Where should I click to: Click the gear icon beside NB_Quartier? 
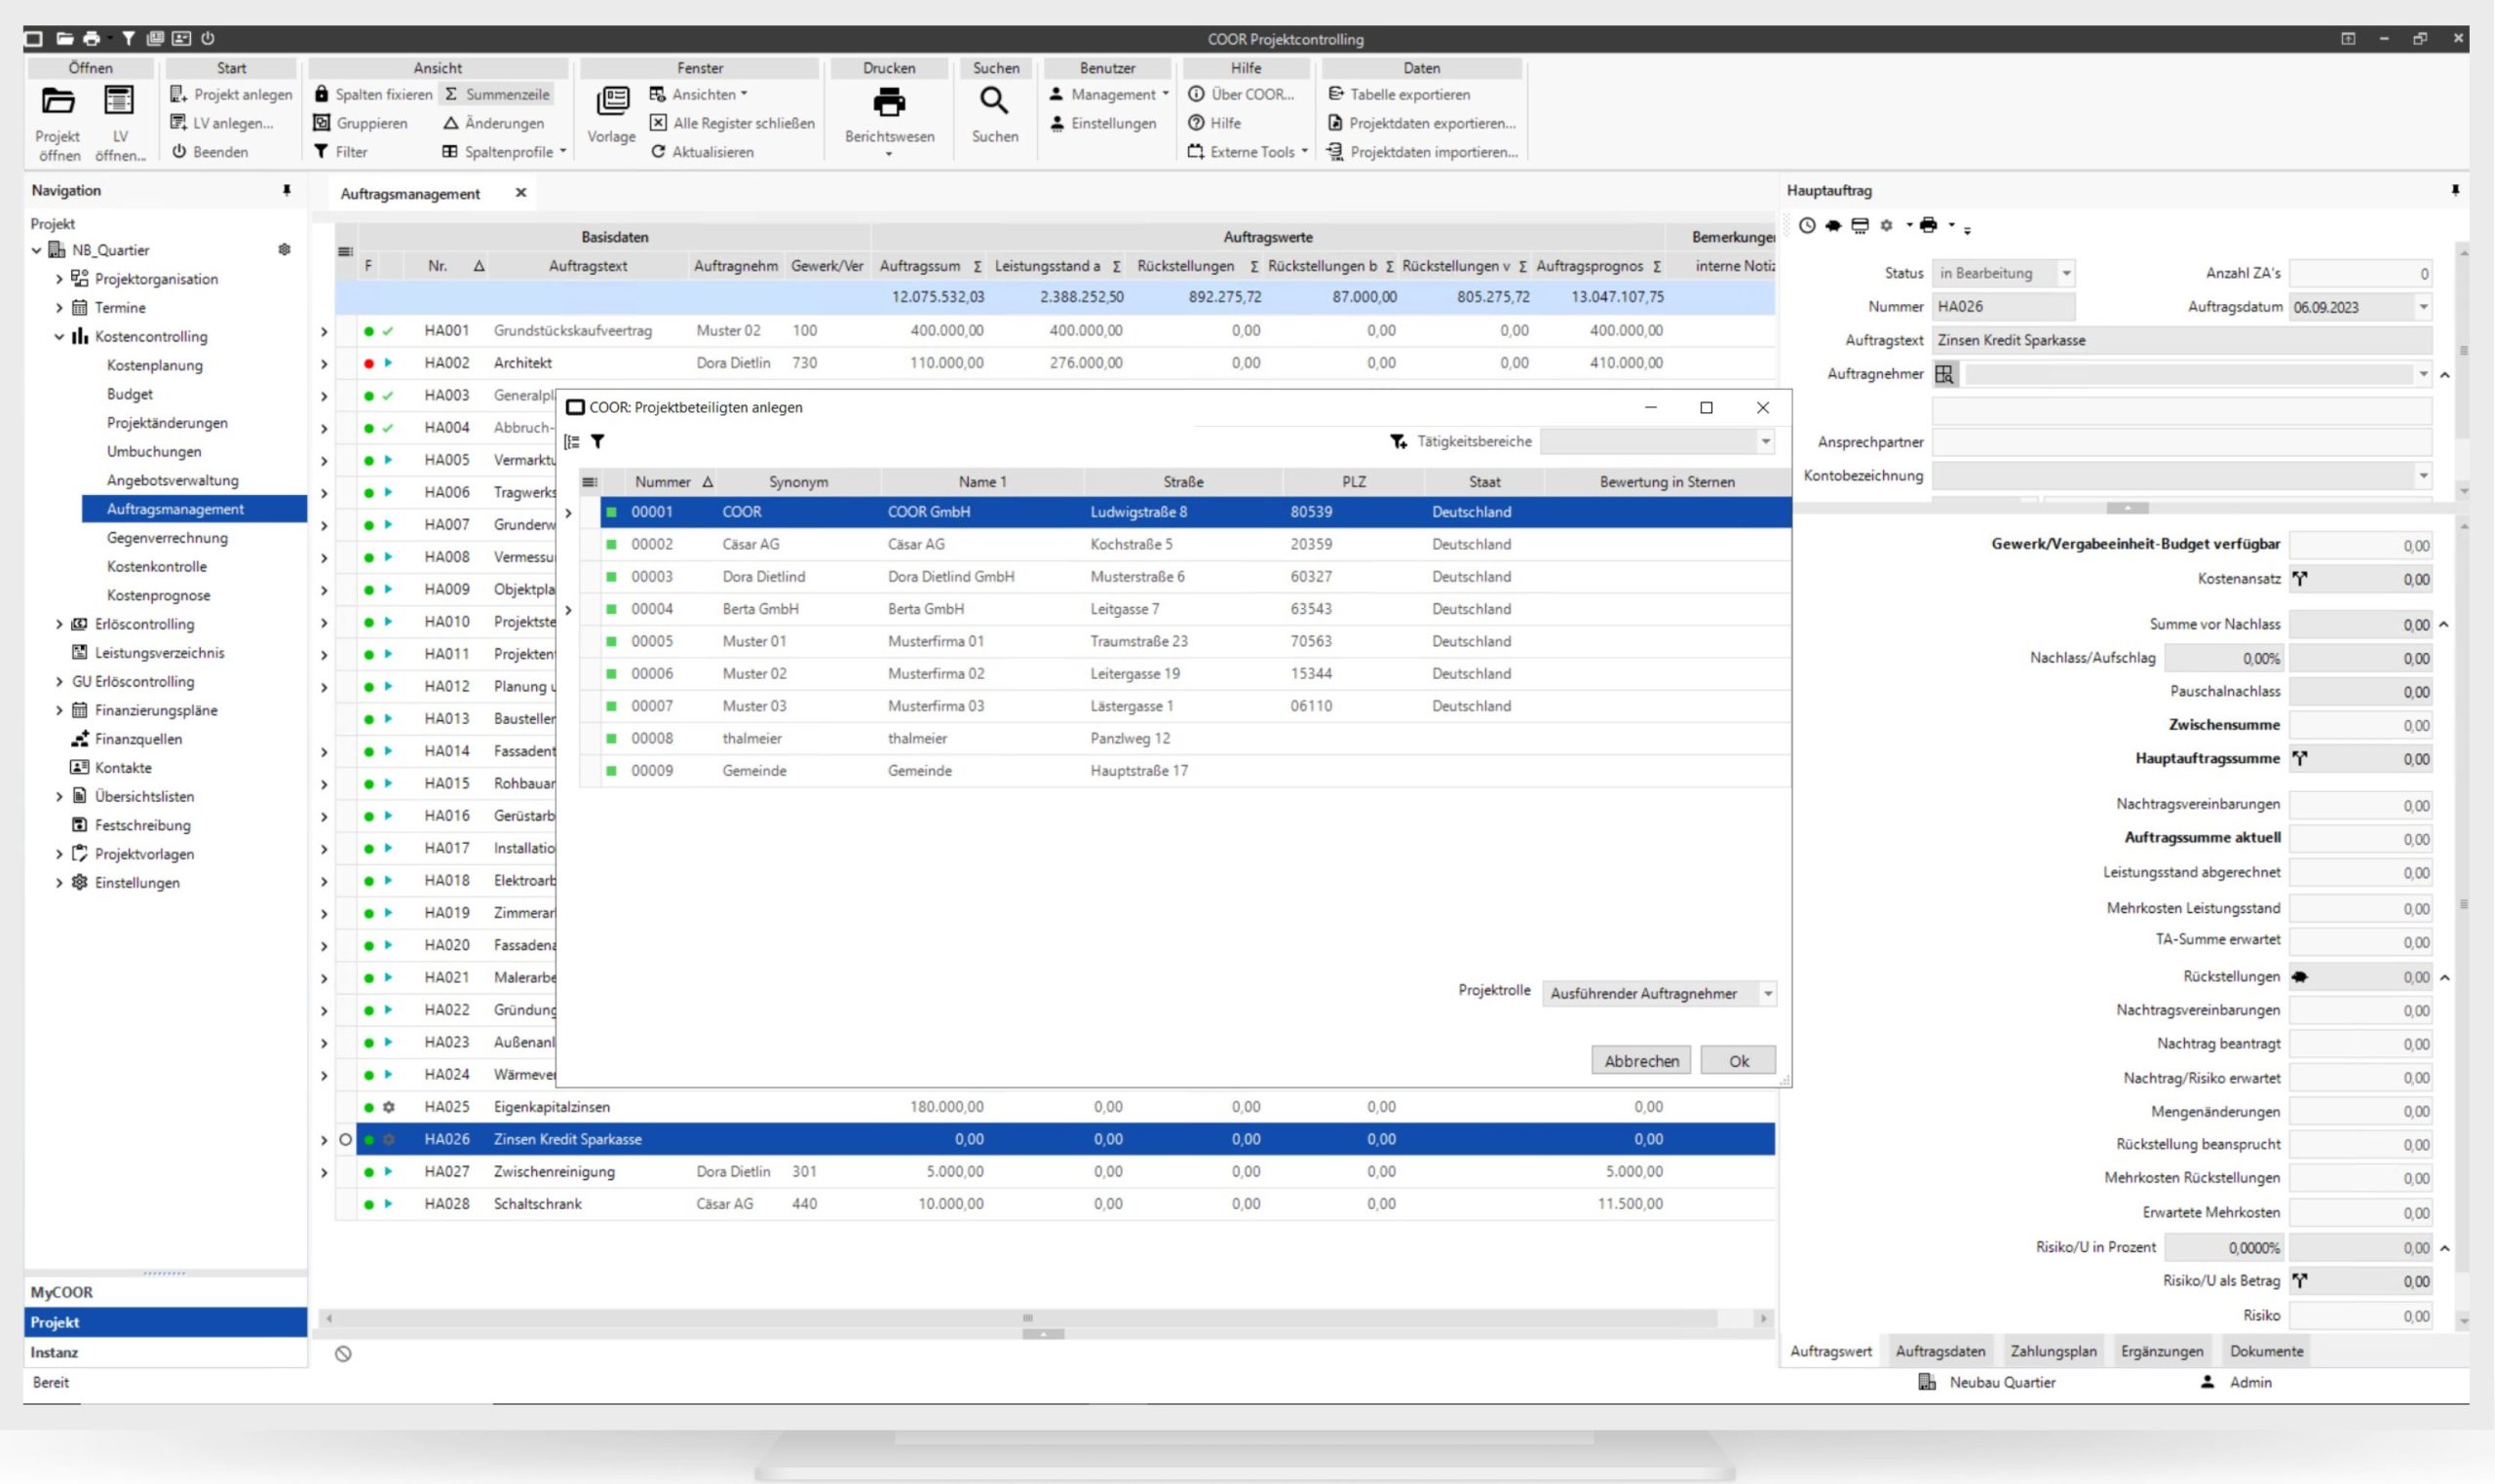(285, 250)
